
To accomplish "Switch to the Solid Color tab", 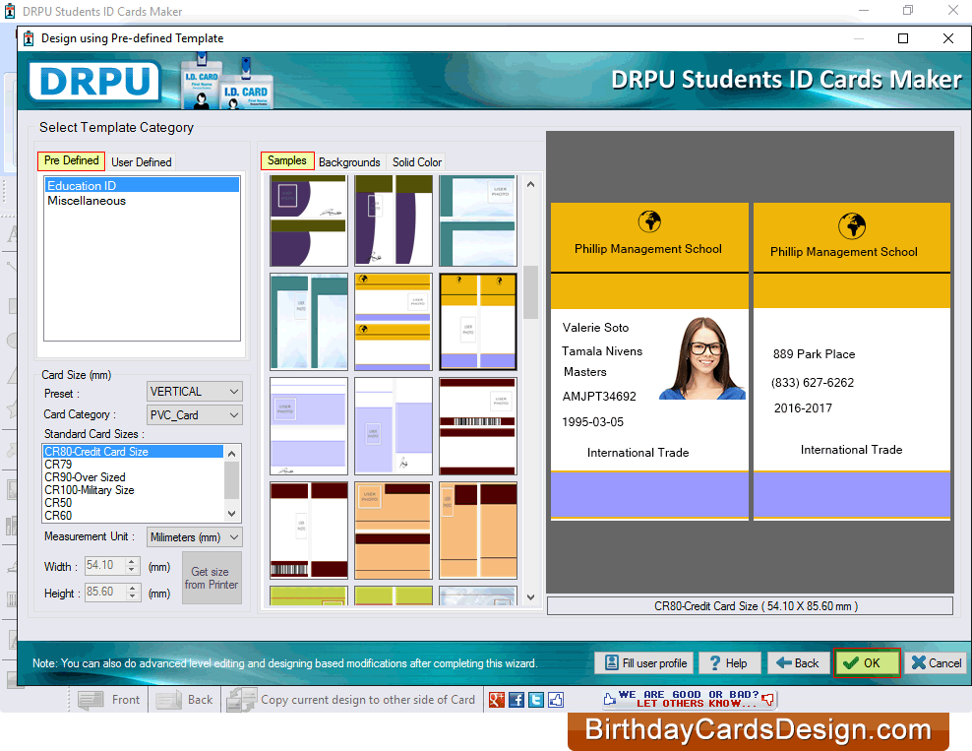I will [x=416, y=161].
